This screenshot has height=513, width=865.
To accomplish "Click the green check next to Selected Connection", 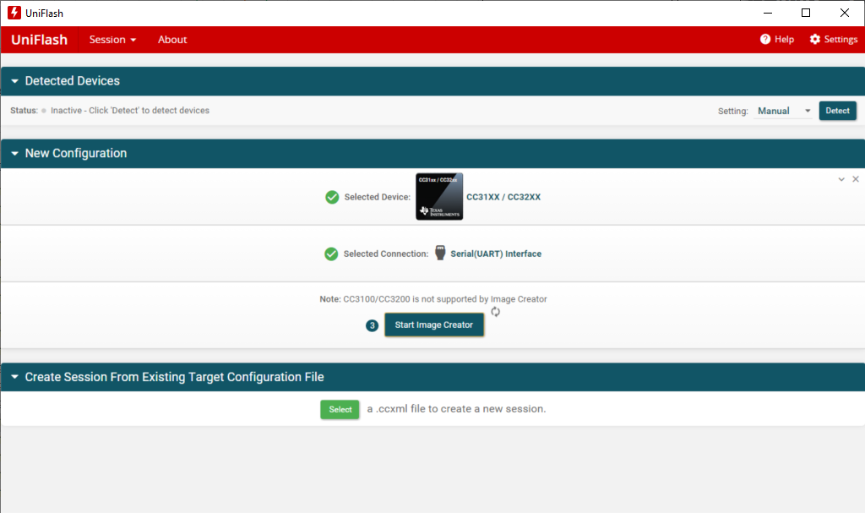I will tap(331, 254).
